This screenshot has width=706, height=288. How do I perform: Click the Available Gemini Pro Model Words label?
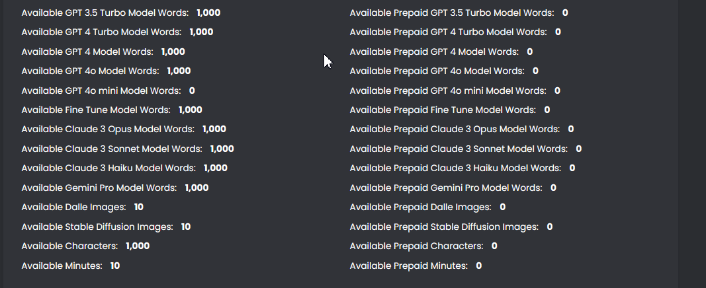(99, 188)
